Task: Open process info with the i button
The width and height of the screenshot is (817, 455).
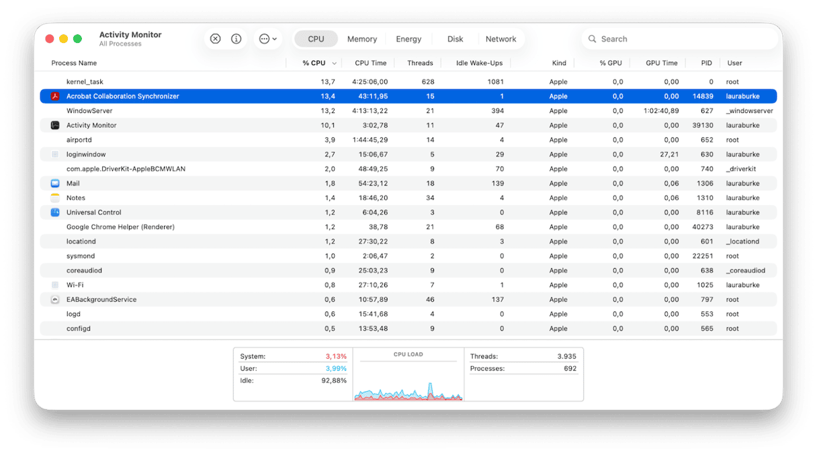Action: 236,39
